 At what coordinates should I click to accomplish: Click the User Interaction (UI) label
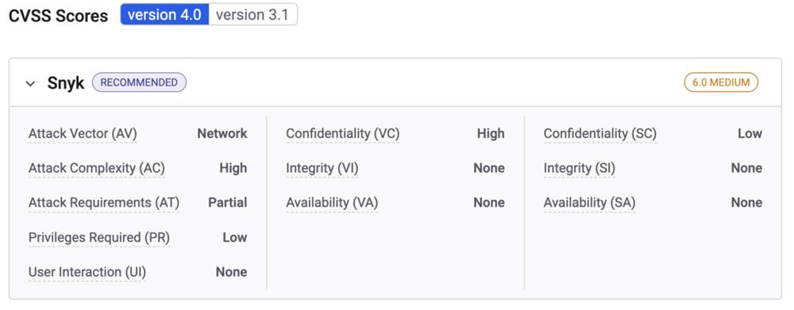pos(87,272)
